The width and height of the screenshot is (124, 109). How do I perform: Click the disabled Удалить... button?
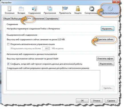click(x=108, y=88)
